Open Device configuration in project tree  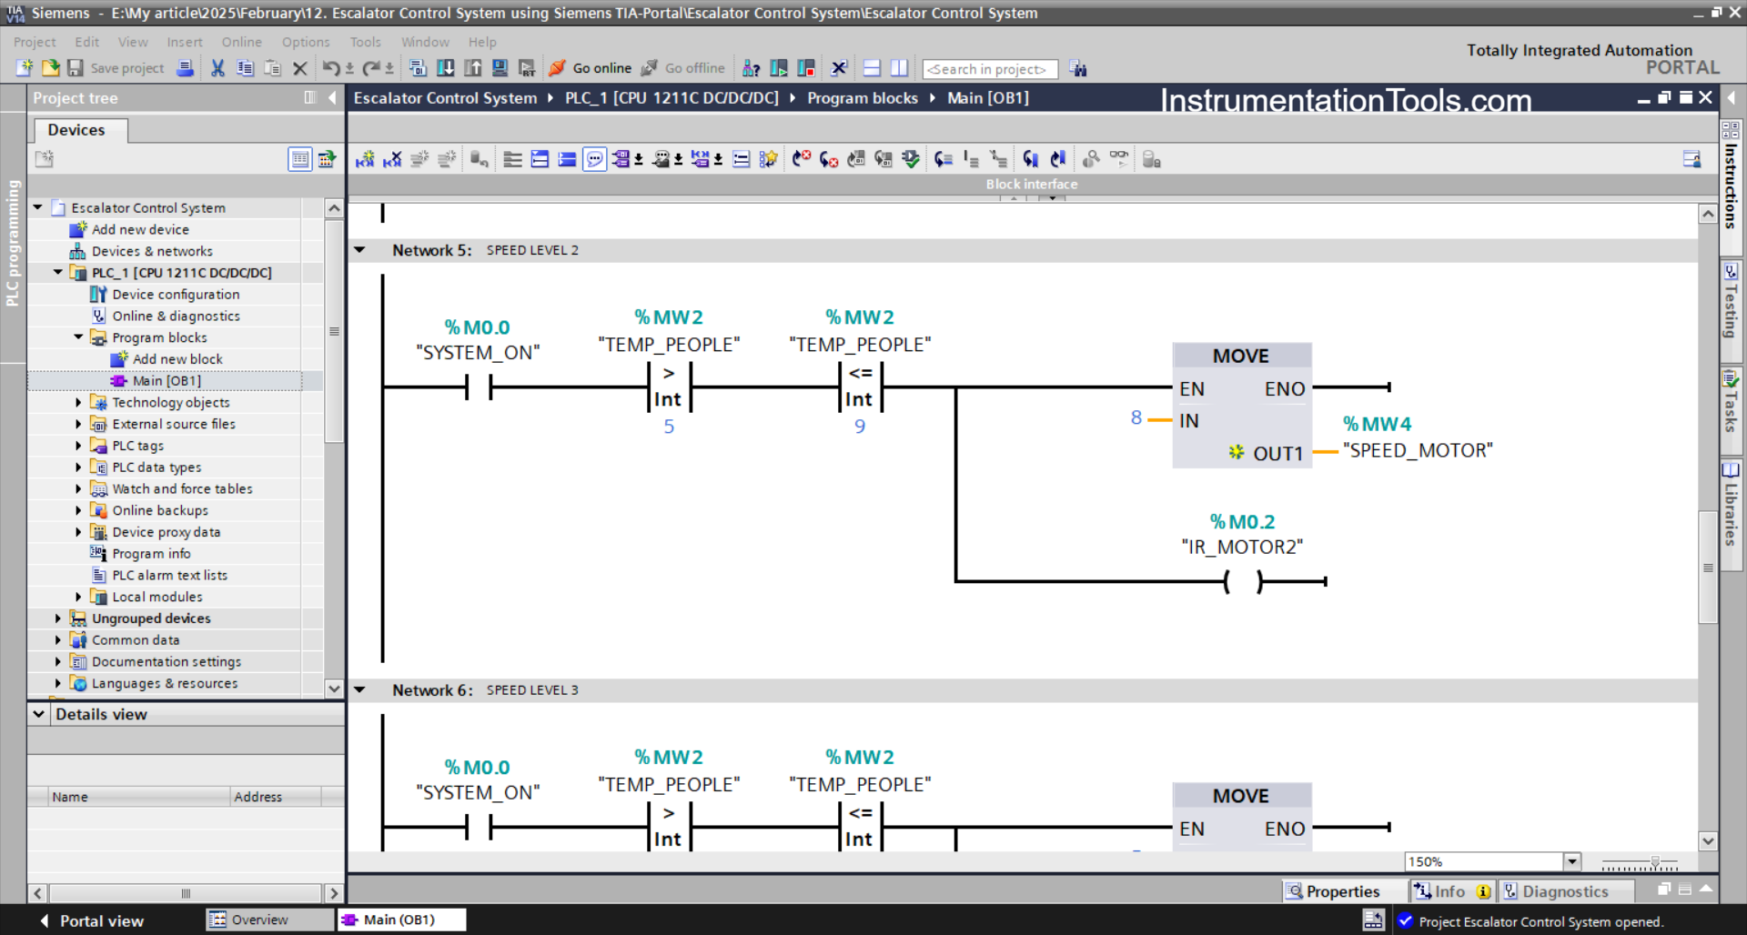[x=176, y=295]
